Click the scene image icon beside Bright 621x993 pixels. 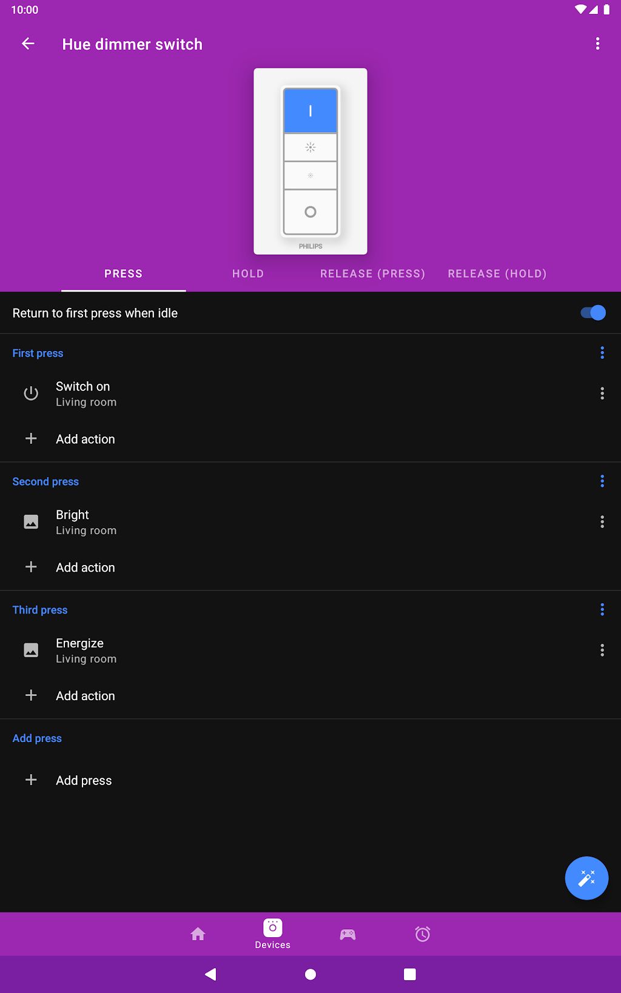[x=31, y=522]
